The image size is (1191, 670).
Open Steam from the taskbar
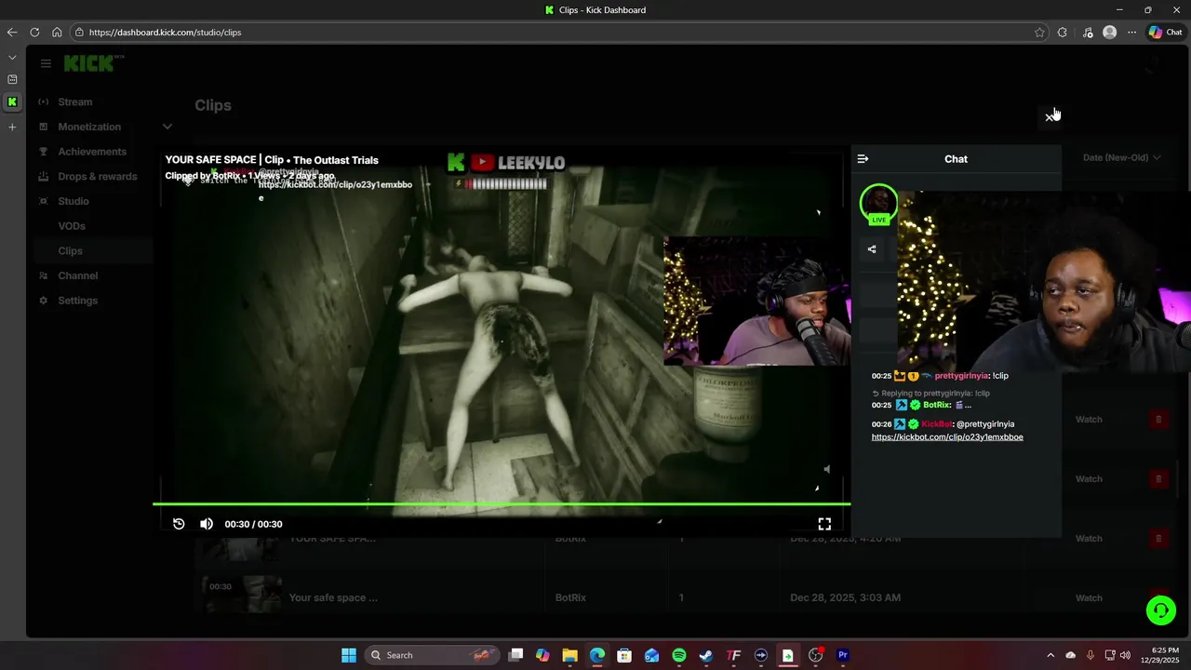[x=706, y=655]
